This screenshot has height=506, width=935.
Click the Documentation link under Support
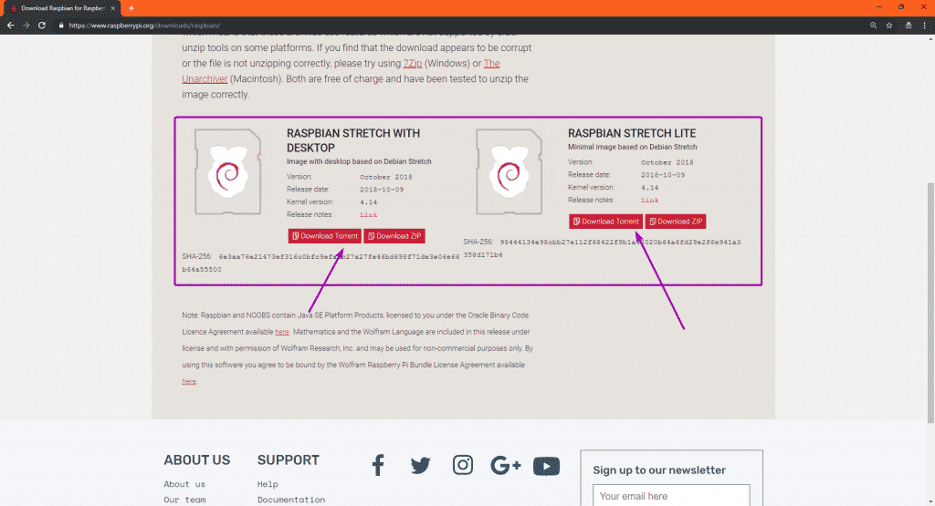(290, 500)
